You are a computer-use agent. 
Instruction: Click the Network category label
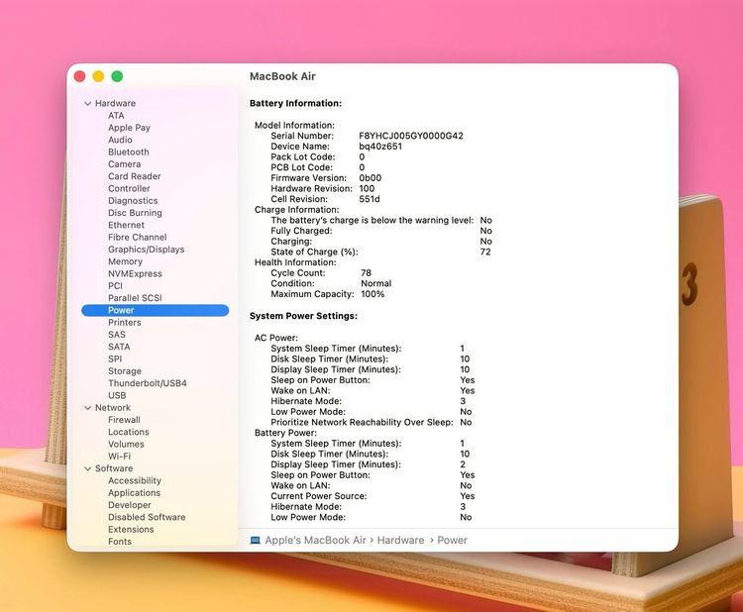[113, 408]
